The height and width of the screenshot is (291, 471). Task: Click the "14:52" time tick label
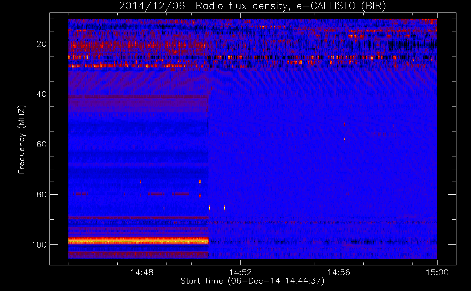[x=240, y=273]
